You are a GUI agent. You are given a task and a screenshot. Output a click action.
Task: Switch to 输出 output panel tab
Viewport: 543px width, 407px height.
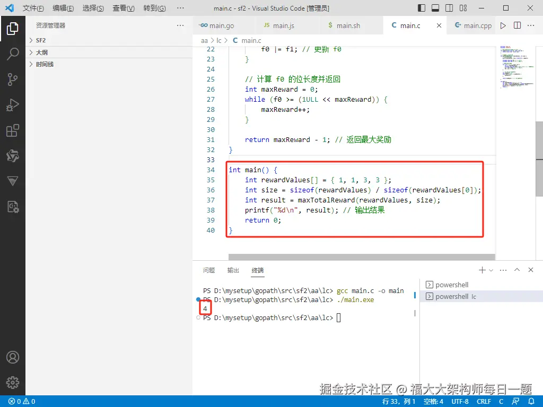pyautogui.click(x=233, y=270)
